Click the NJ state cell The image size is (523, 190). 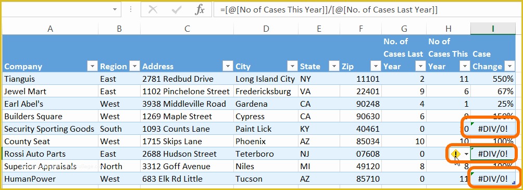pos(319,154)
